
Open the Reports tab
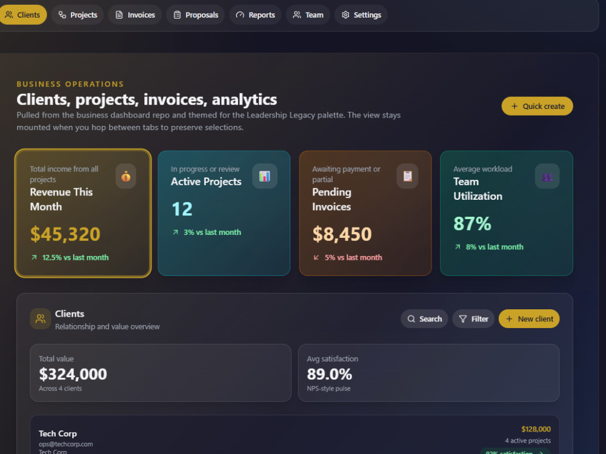point(255,15)
